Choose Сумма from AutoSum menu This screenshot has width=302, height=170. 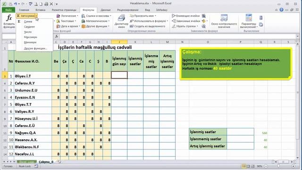tap(28, 22)
